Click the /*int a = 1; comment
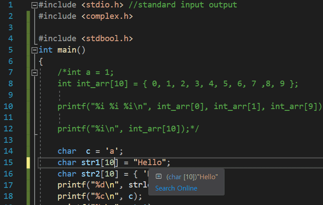 pos(85,72)
